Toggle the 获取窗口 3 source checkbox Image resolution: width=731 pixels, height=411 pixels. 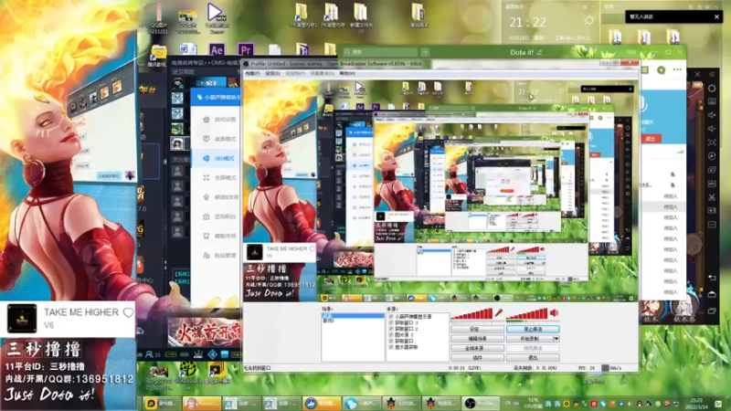pyautogui.click(x=391, y=323)
